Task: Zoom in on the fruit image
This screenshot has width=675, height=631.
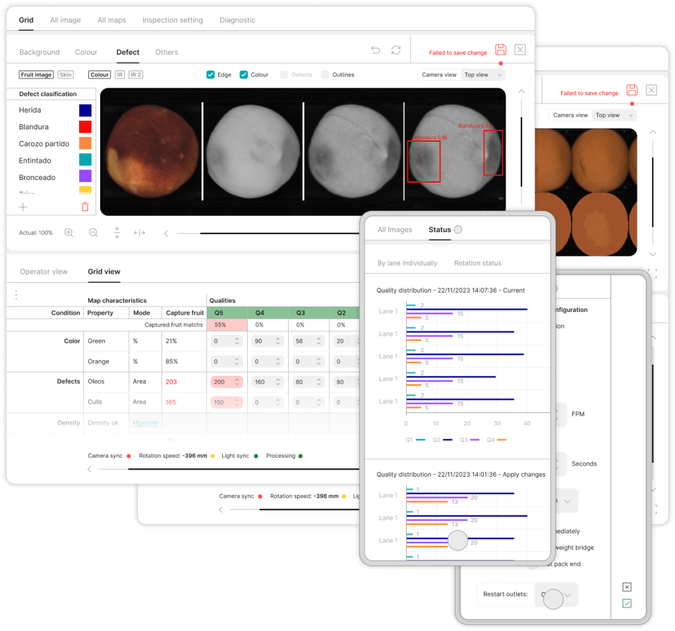Action: pos(69,233)
